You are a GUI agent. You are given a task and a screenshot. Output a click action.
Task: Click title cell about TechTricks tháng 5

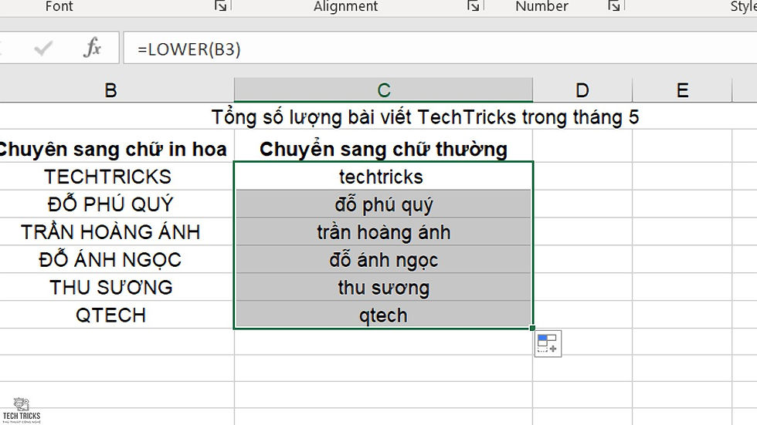pyautogui.click(x=425, y=117)
